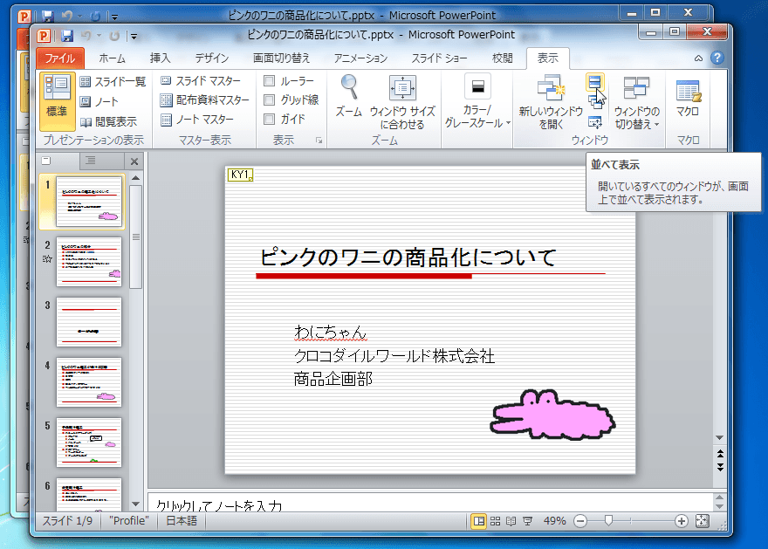Viewport: 768px width, 549px height.
Task: Click the 日本語 language indicator
Action: [182, 521]
